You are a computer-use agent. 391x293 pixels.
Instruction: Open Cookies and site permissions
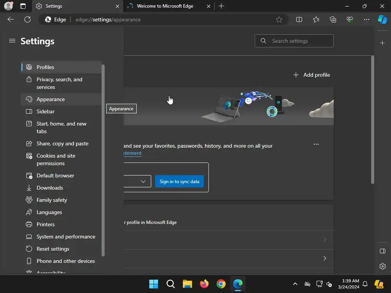click(x=61, y=159)
